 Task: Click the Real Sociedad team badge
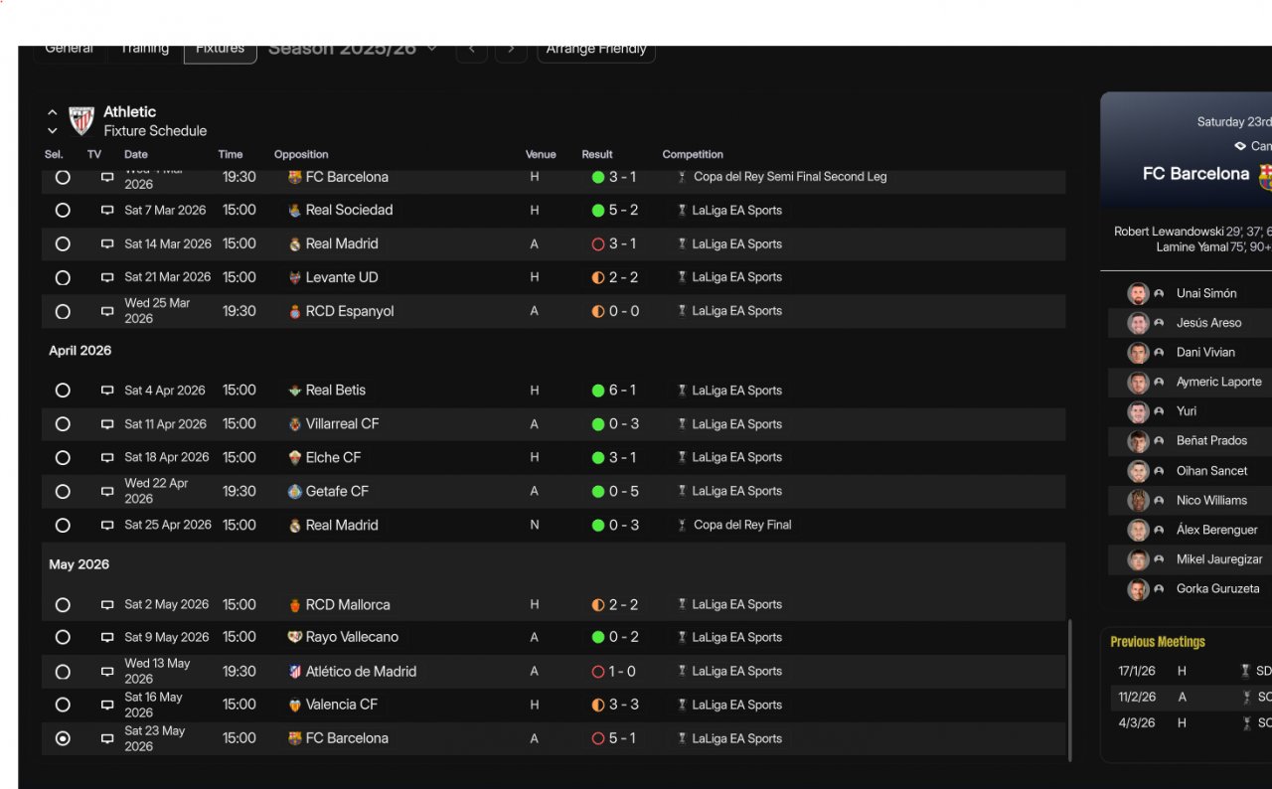[x=295, y=211]
